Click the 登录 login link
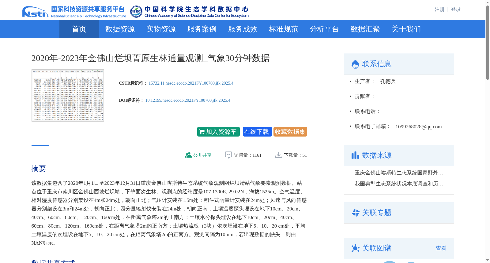Image resolution: width=490 pixels, height=263 pixels. pyautogui.click(x=456, y=9)
